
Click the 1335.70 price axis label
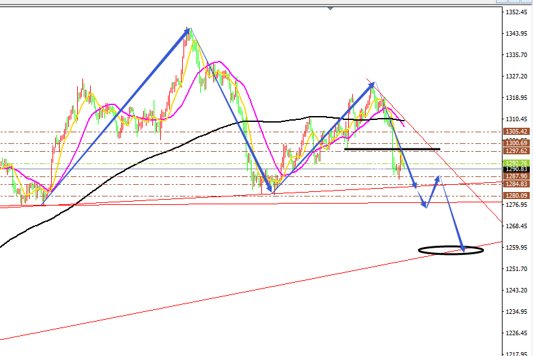pos(516,55)
